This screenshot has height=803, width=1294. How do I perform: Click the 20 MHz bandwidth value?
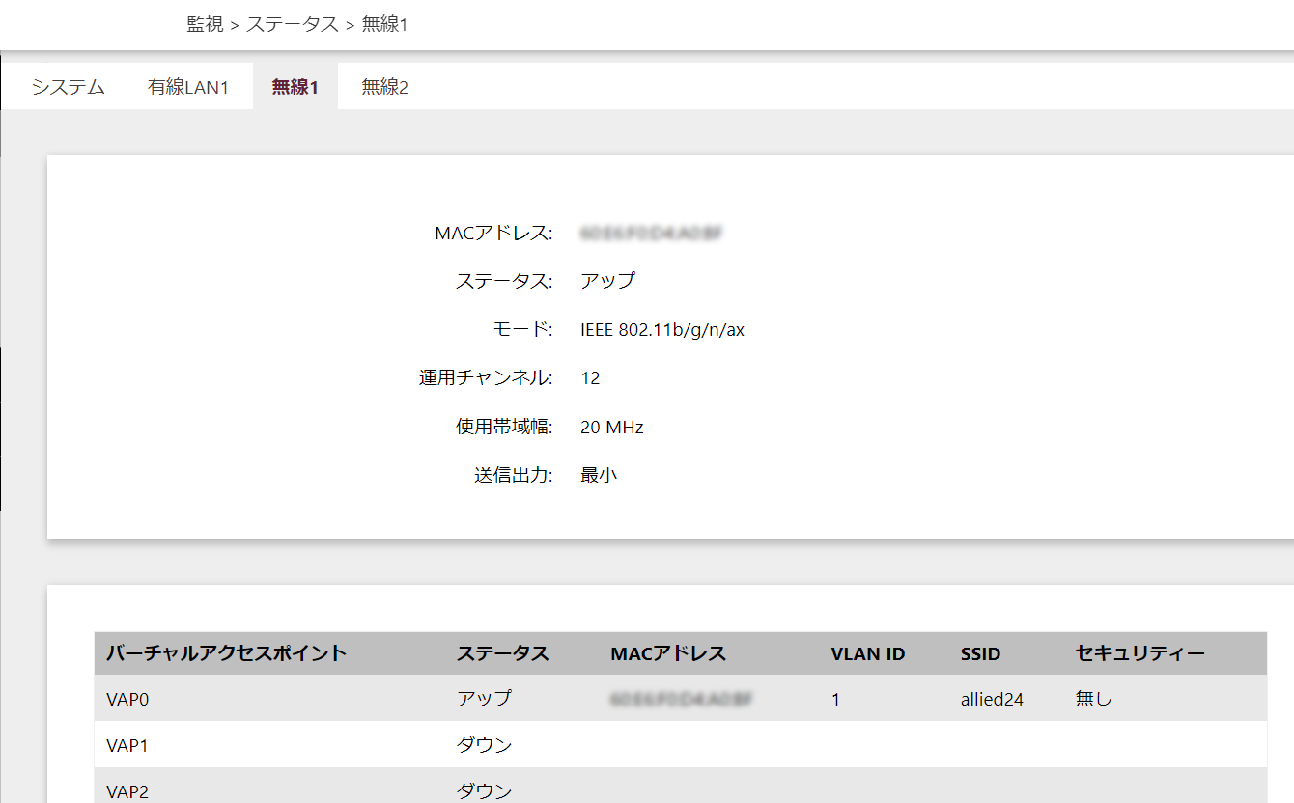(611, 427)
